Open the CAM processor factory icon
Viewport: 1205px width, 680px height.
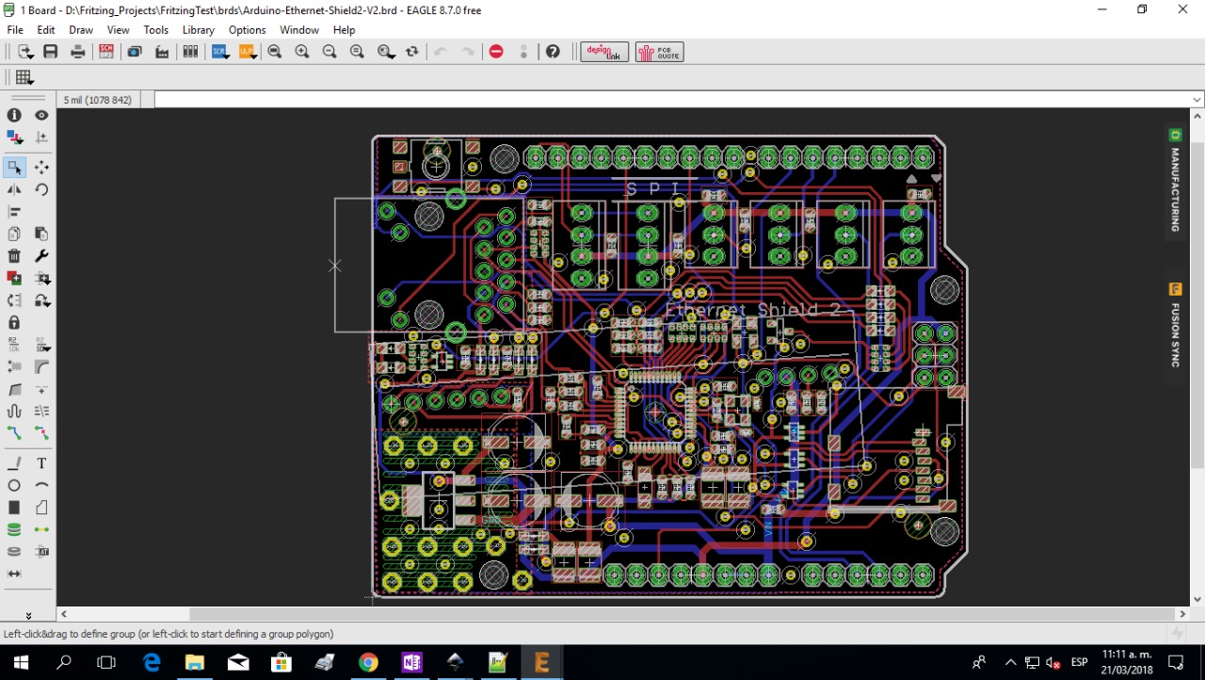[162, 52]
